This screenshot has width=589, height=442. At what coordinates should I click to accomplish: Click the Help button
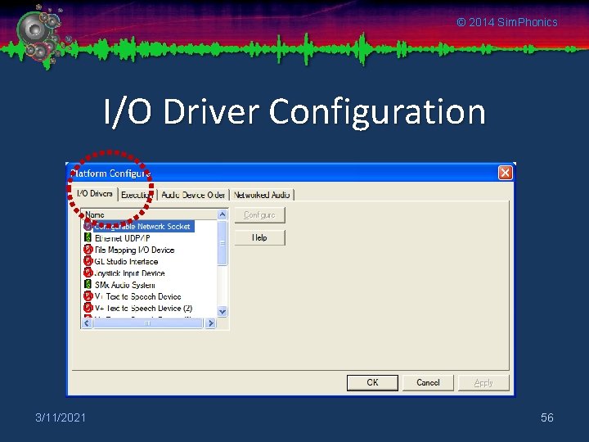click(259, 237)
